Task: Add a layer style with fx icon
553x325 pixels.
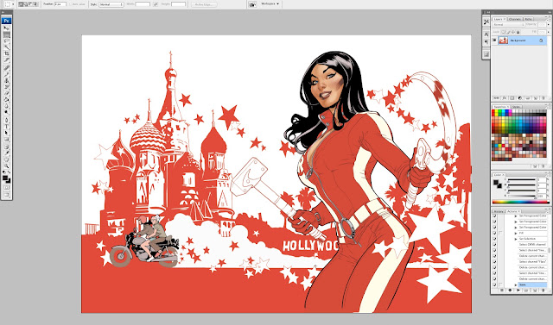Action: [x=505, y=97]
